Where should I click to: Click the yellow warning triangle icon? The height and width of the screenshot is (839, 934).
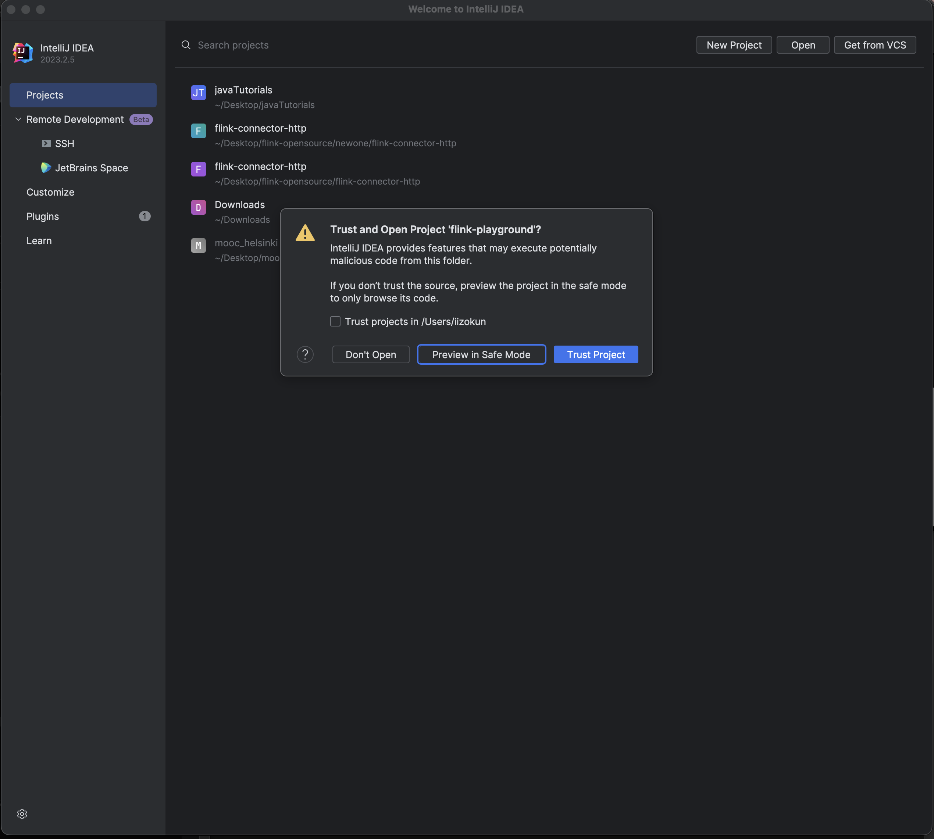pos(305,233)
